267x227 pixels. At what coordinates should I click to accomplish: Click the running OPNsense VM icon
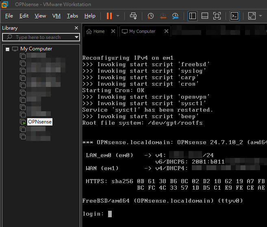(x=23, y=122)
